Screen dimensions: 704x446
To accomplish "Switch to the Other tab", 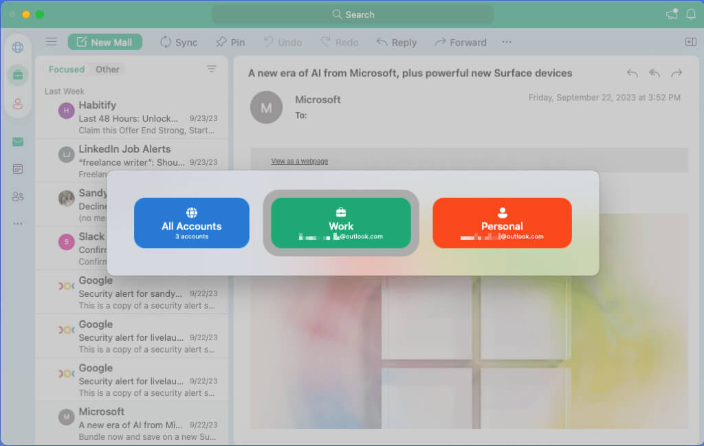I will point(107,69).
